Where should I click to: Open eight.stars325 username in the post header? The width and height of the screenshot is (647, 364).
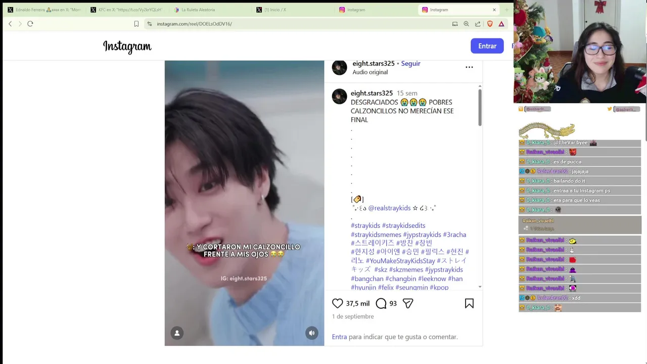click(x=374, y=64)
